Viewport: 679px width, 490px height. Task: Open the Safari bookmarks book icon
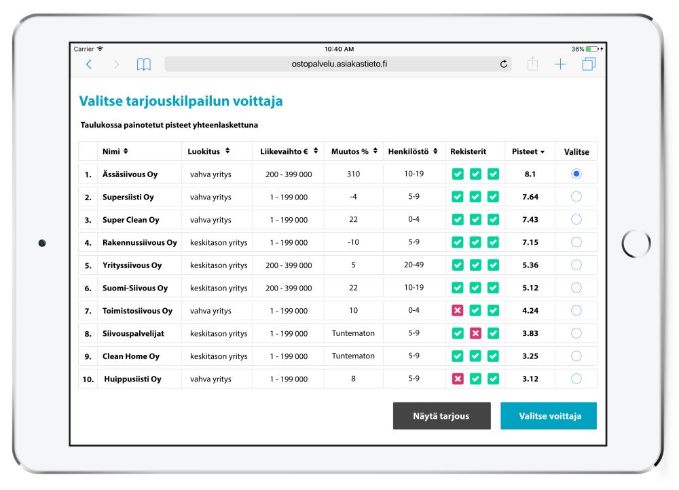tap(144, 64)
